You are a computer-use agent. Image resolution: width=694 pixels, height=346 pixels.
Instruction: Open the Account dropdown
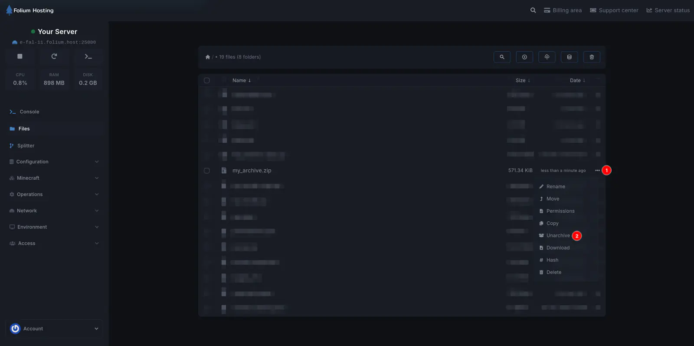pos(54,329)
